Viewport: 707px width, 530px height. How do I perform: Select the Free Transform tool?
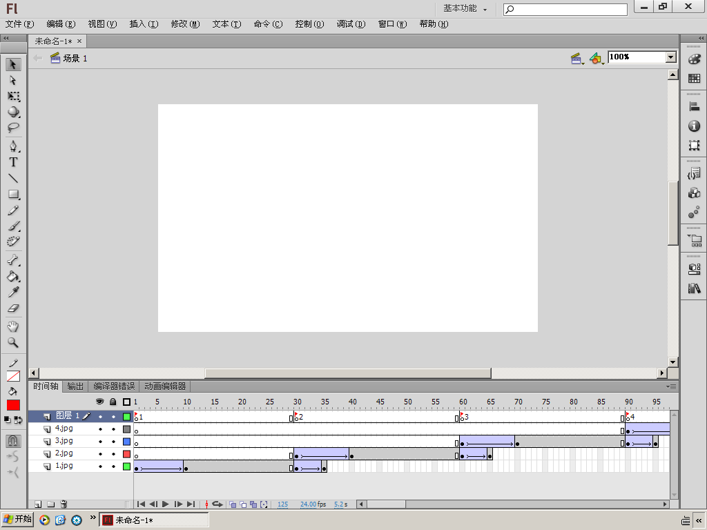(x=13, y=96)
